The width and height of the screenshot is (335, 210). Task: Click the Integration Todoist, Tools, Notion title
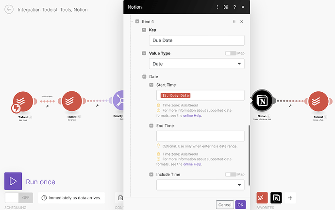53,10
